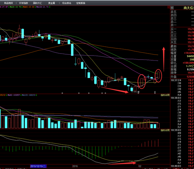The height and width of the screenshot is (169, 194).
Task: Click the MA120 price indicator arrow
Action: click(50, 7)
